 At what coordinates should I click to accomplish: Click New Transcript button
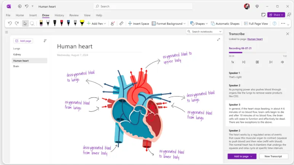(273, 156)
